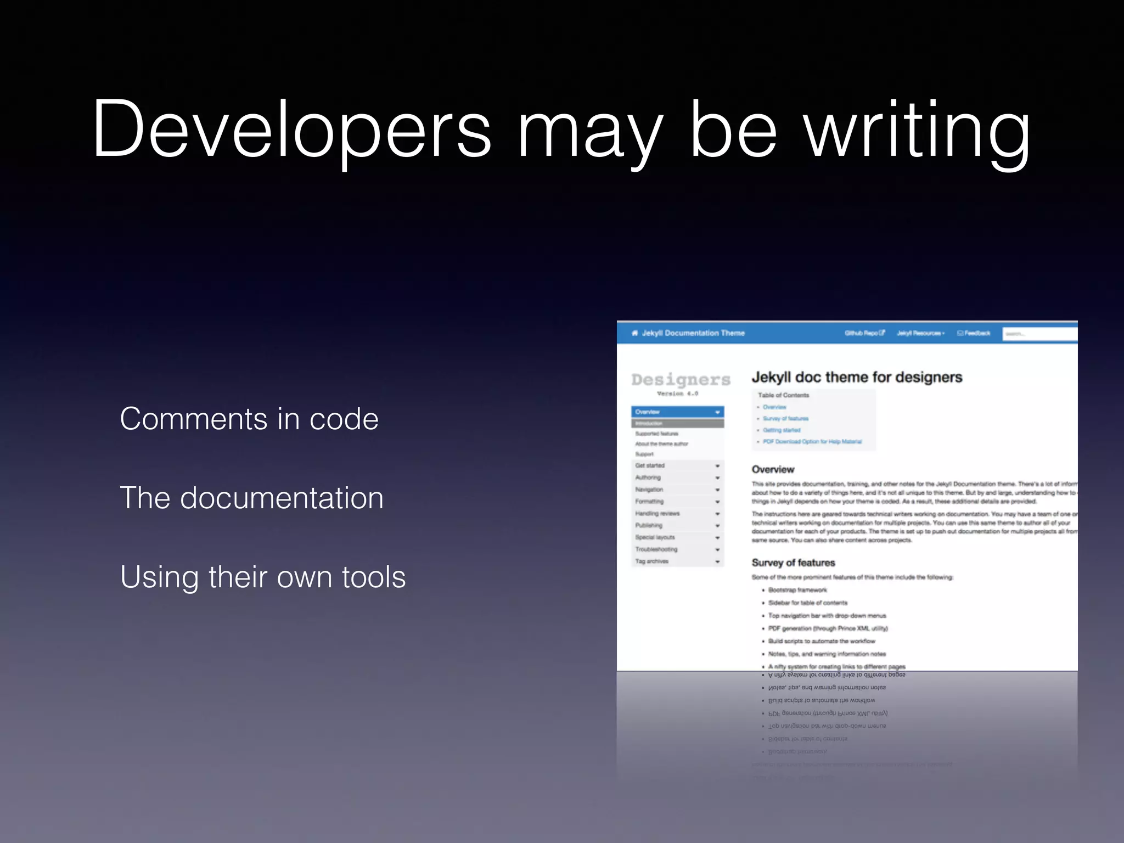Viewport: 1124px width, 843px height.
Task: Click the Designers logo text in sidebar
Action: click(681, 380)
